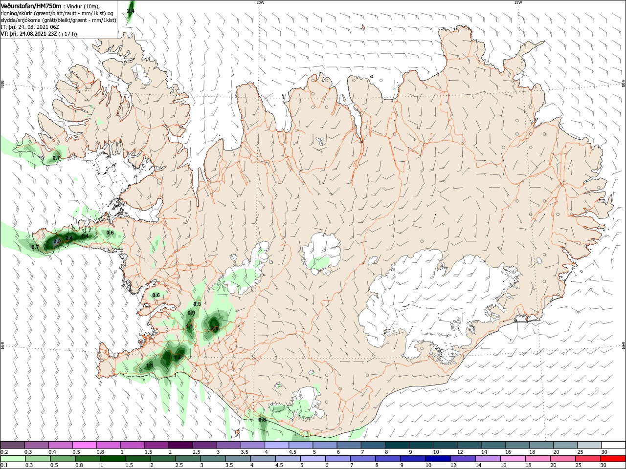Image resolution: width=626 pixels, height=469 pixels.
Task: Click the 0.5 rainfall value above 0.9
Action: pos(197,304)
